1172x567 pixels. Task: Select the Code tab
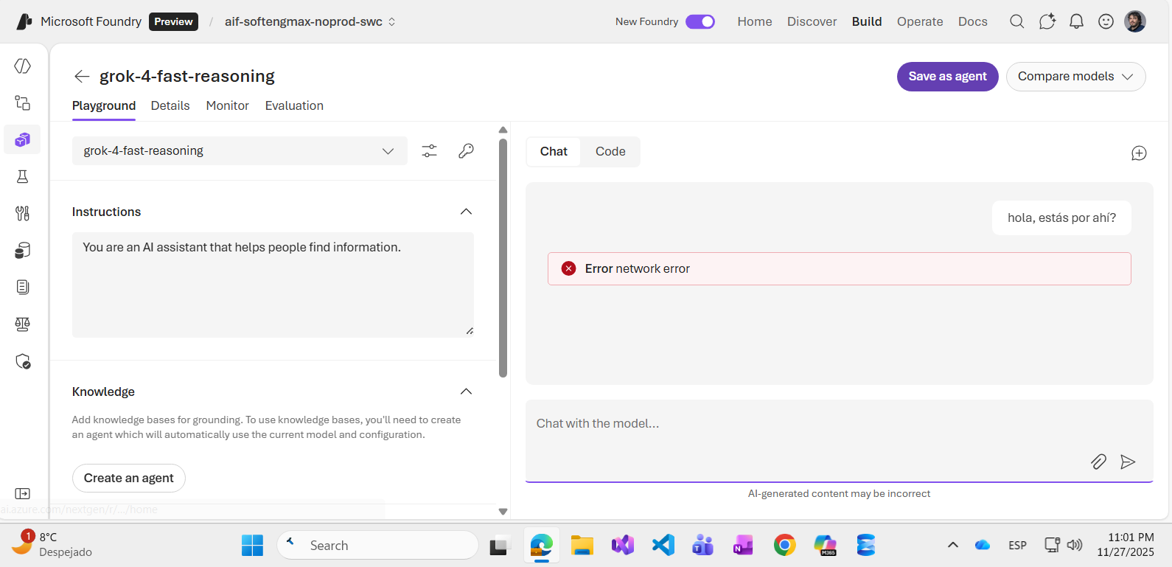click(610, 151)
